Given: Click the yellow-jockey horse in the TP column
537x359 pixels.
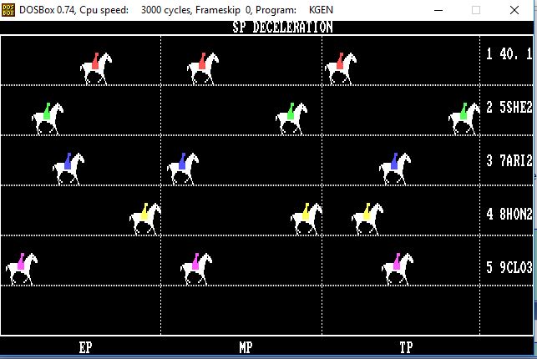Looking at the screenshot, I should pyautogui.click(x=367, y=219).
